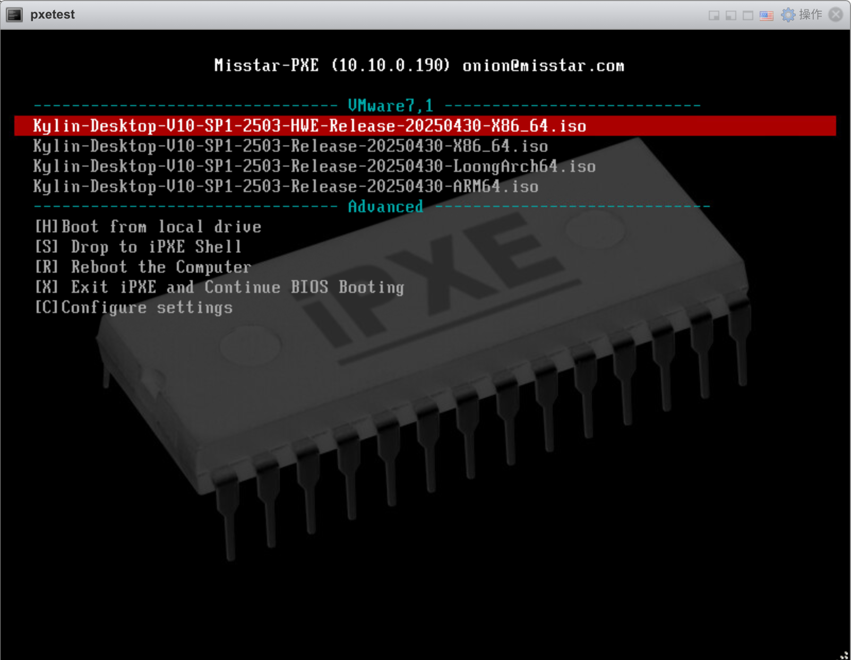Choose [S] Drop to iPXE Shell

coord(139,247)
